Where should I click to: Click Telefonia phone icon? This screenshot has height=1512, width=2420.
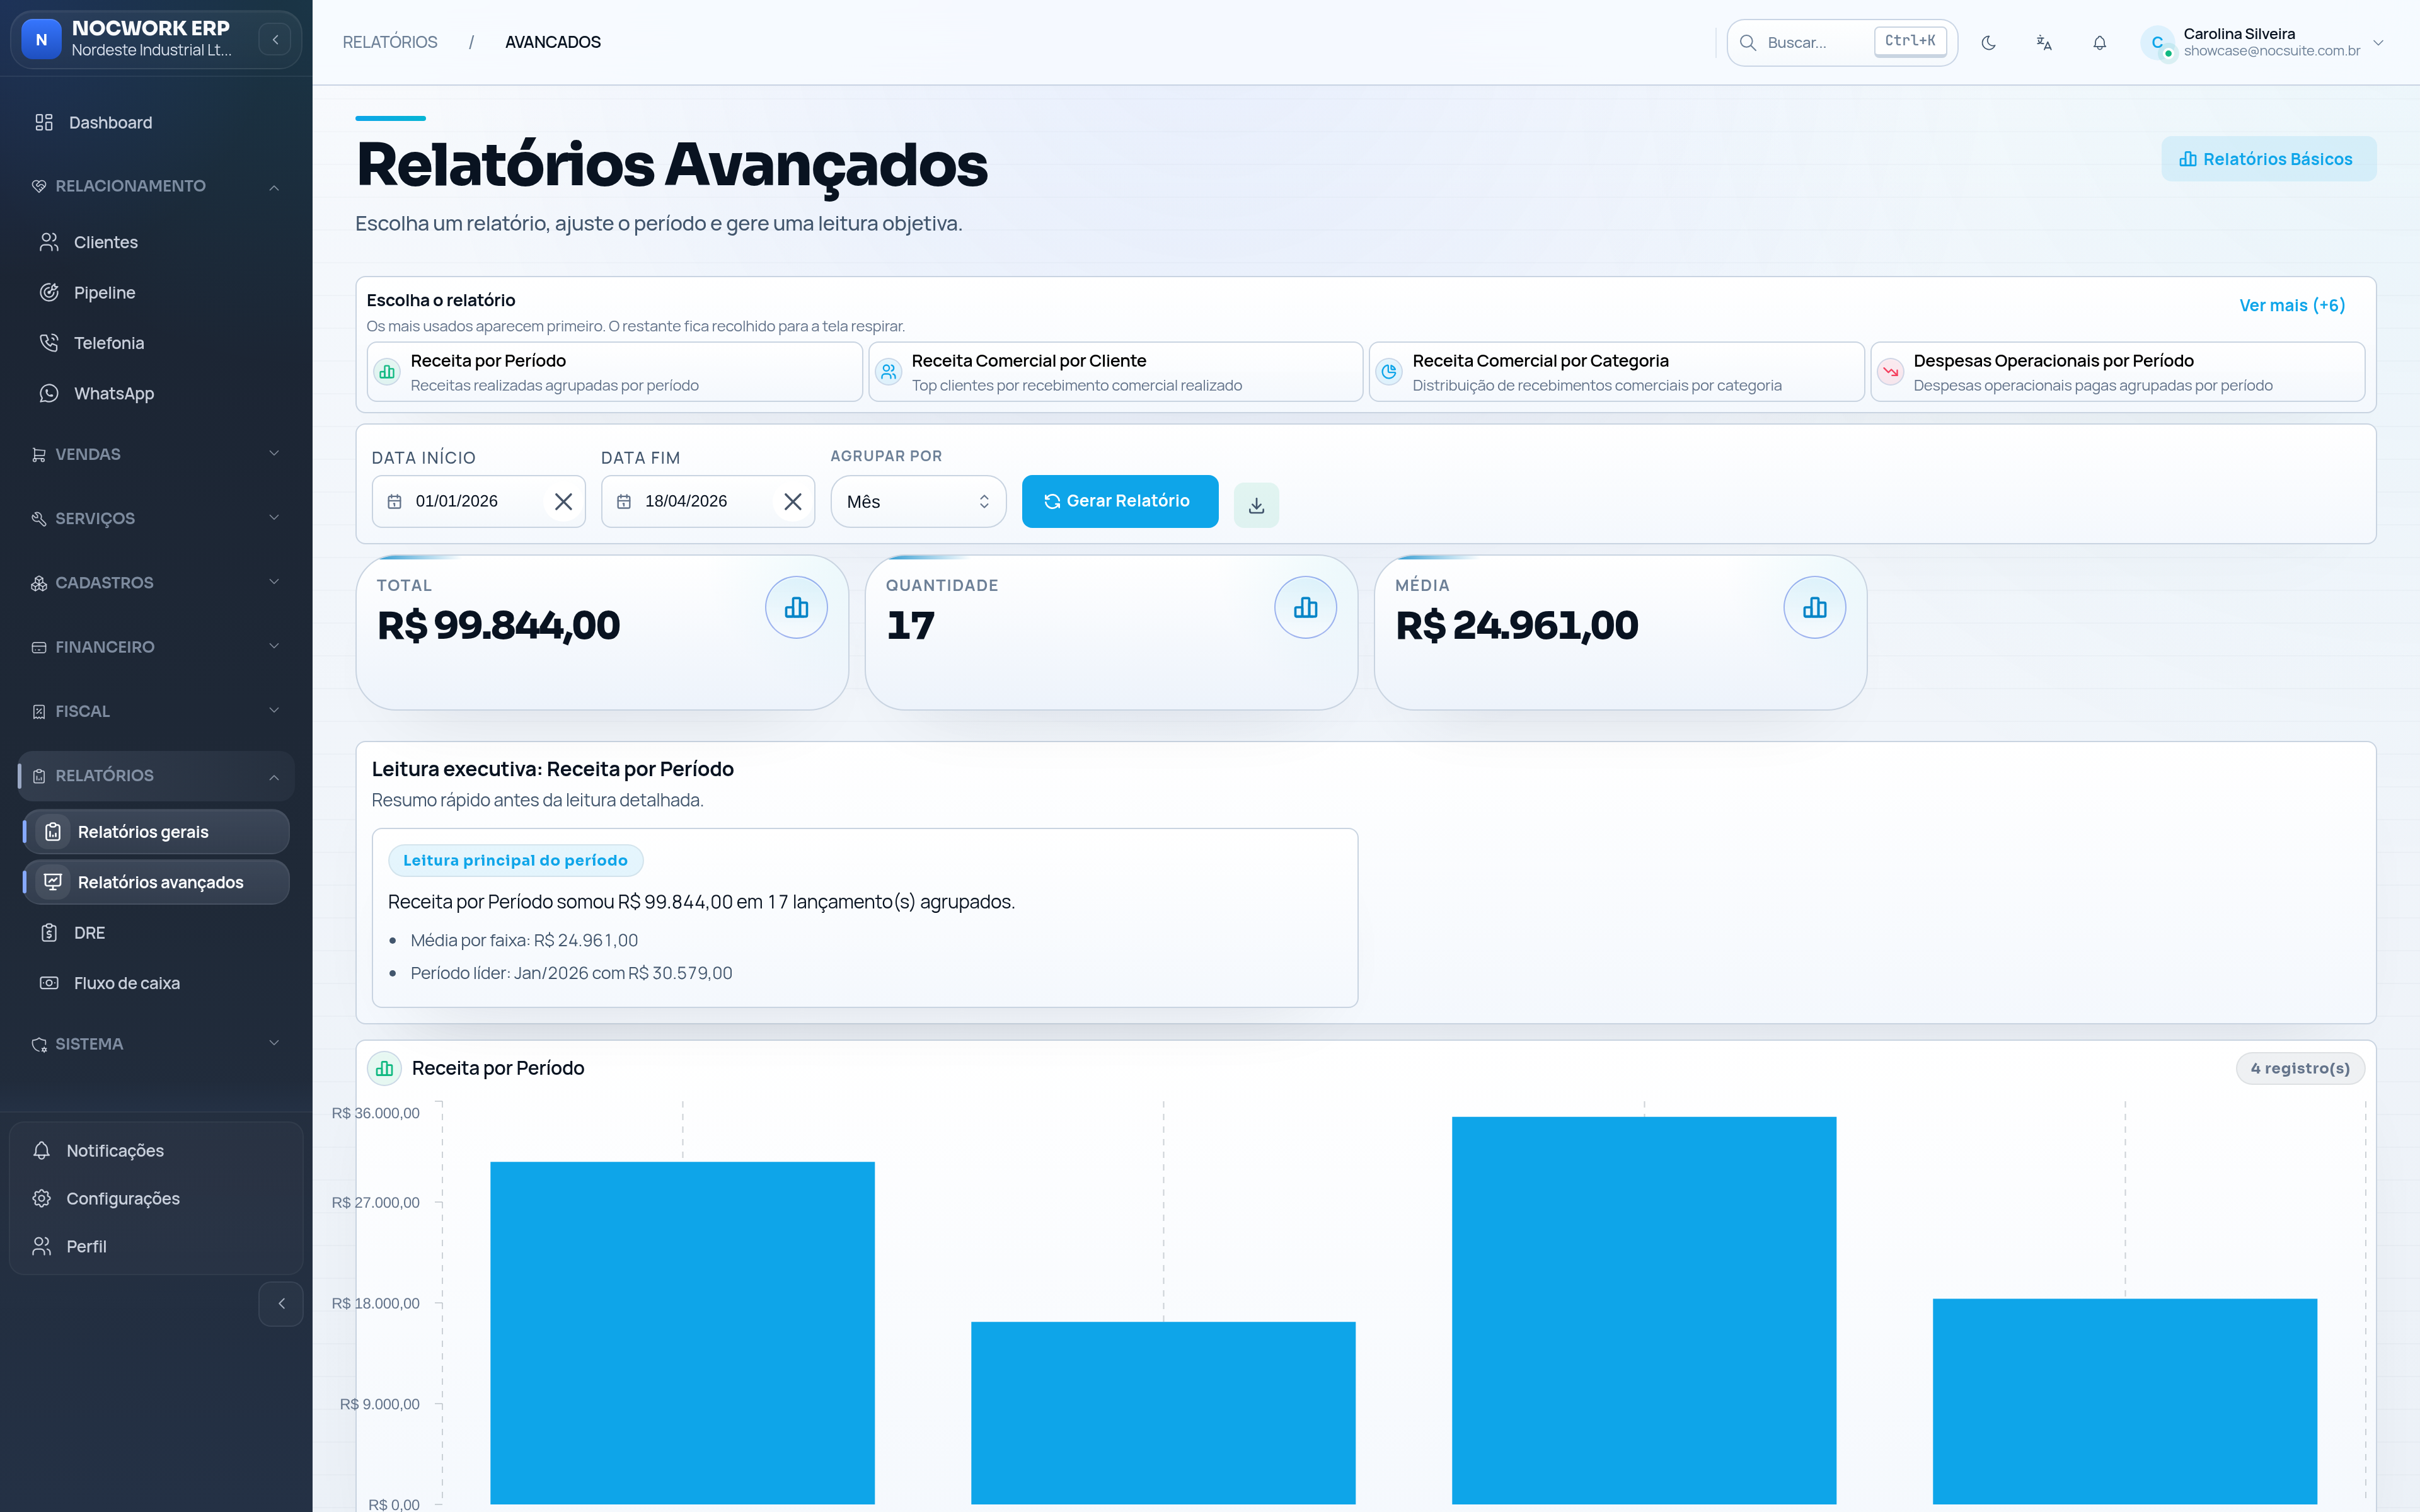pos(49,343)
